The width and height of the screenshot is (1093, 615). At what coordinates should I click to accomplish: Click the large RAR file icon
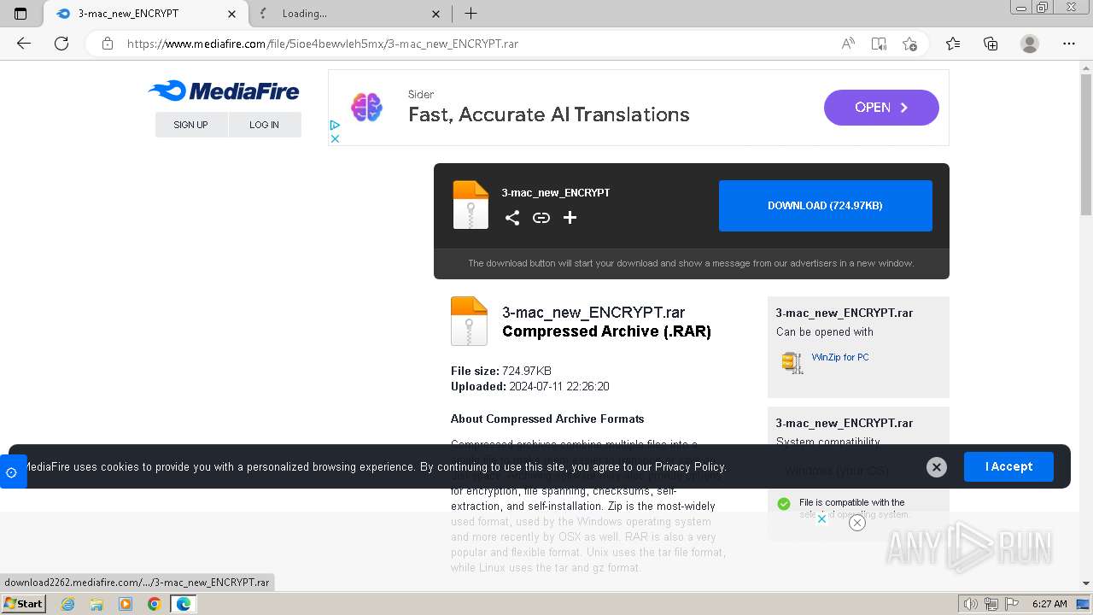click(469, 321)
